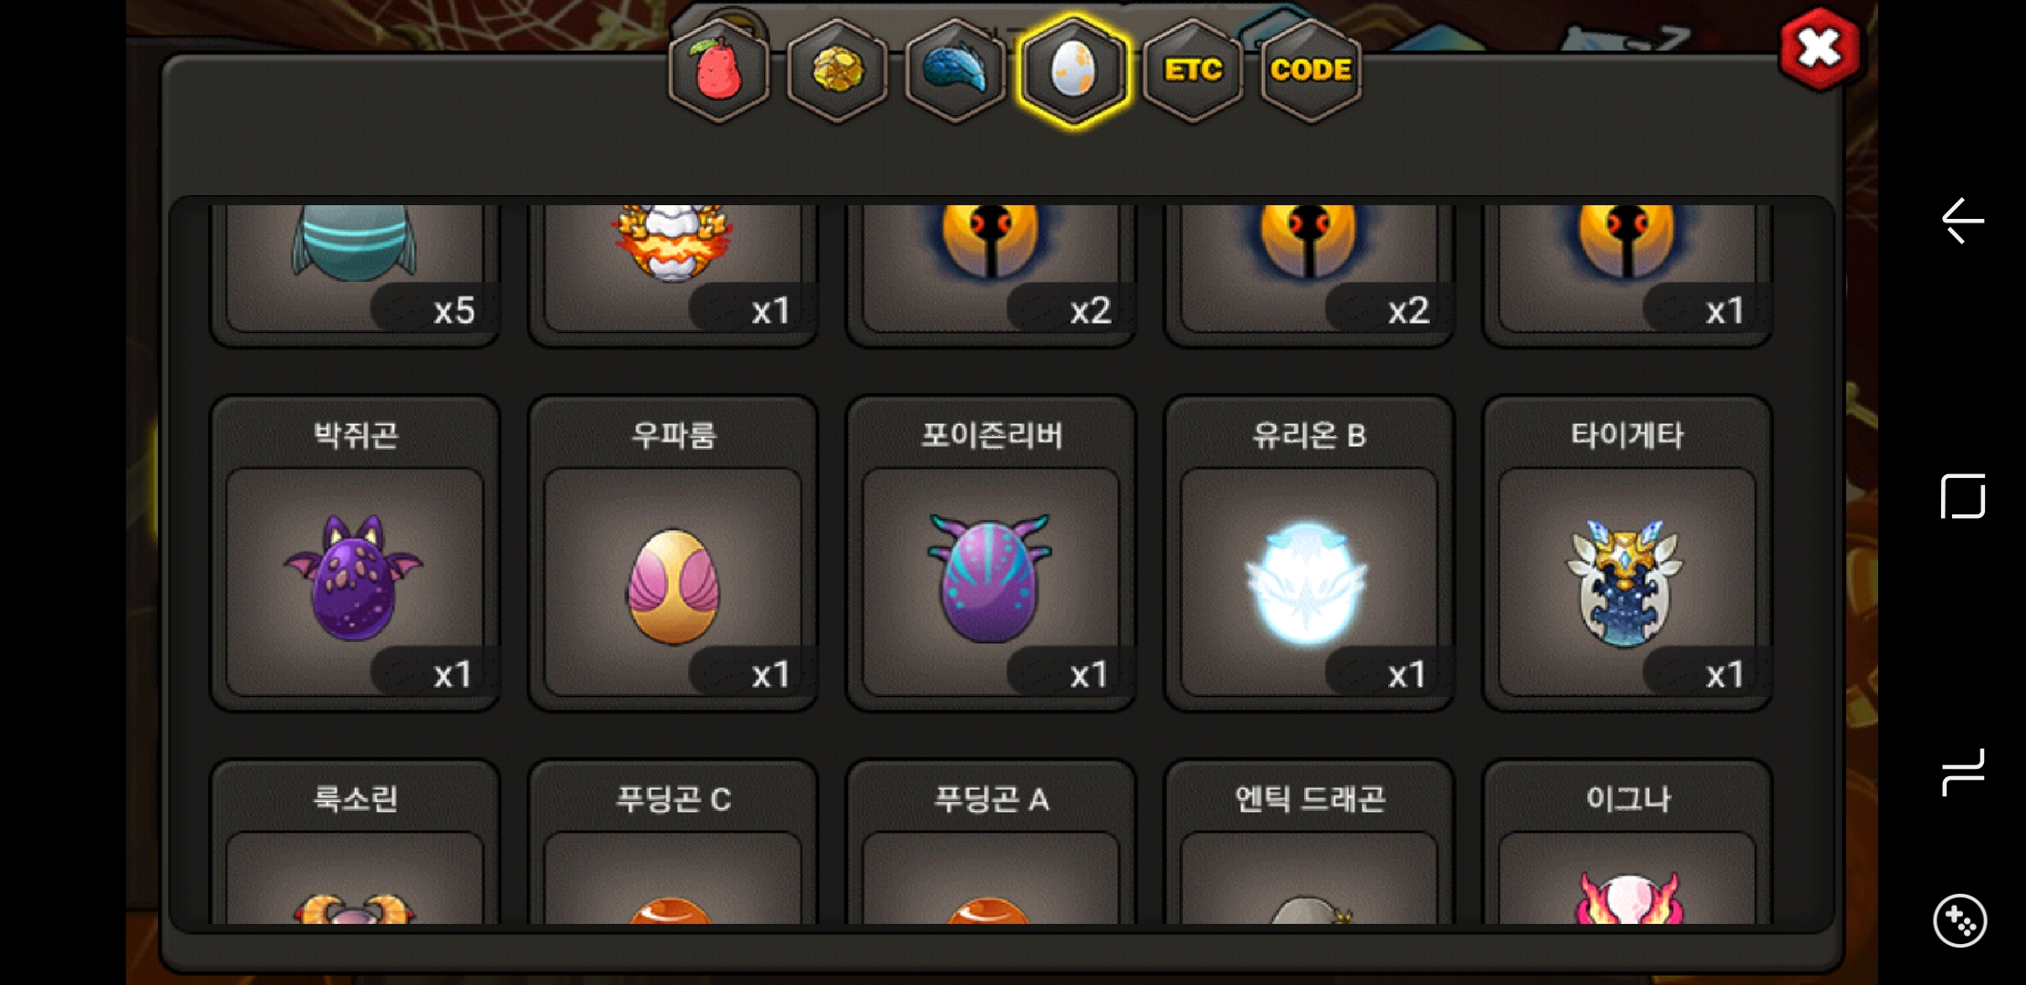Select the teal striped egg with x5
2026x985 pixels.
click(355, 275)
